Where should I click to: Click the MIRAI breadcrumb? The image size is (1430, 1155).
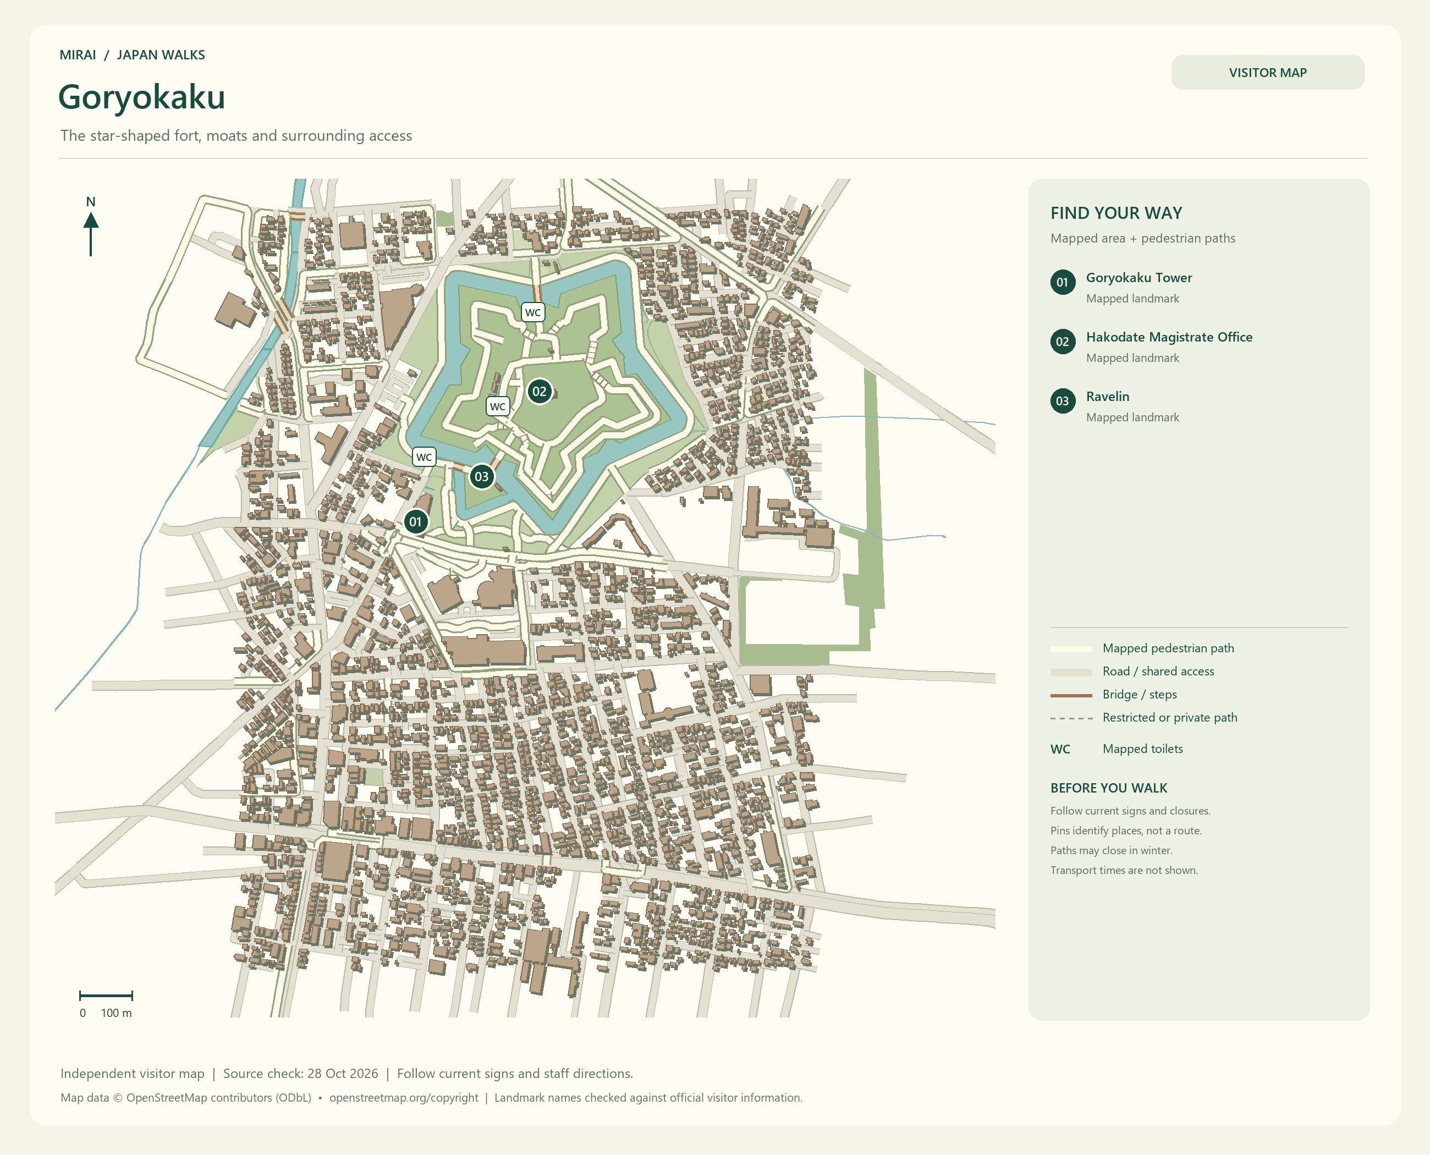[x=78, y=55]
